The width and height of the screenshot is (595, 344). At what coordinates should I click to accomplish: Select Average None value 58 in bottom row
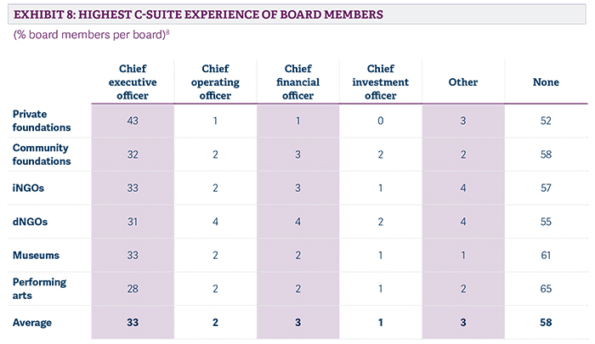(545, 322)
